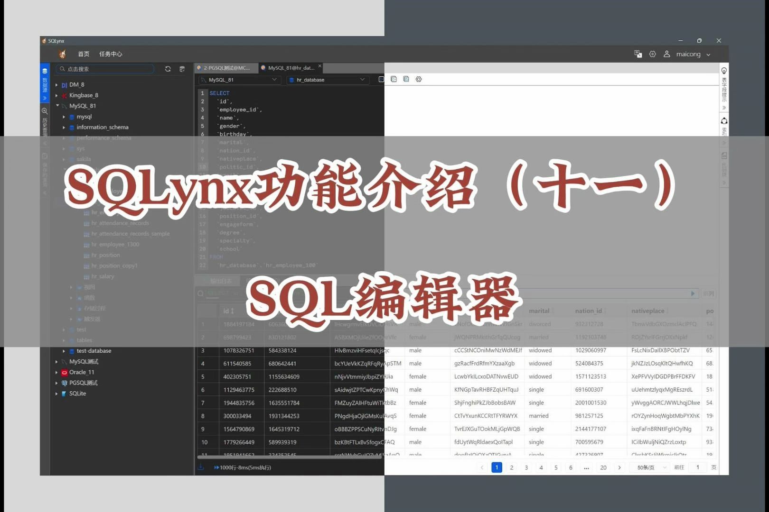Collapse the MySQL_81 connection node
This screenshot has width=769, height=512.
pyautogui.click(x=57, y=106)
